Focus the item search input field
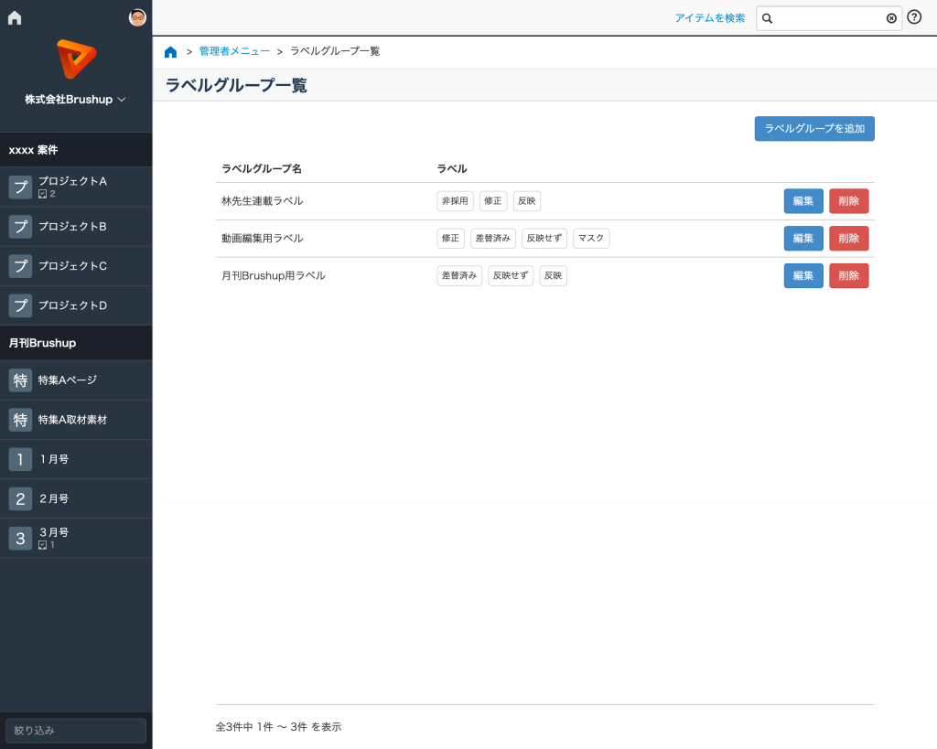937x749 pixels. pos(829,18)
